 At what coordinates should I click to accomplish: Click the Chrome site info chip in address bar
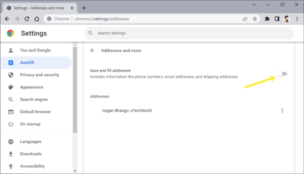[x=58, y=19]
